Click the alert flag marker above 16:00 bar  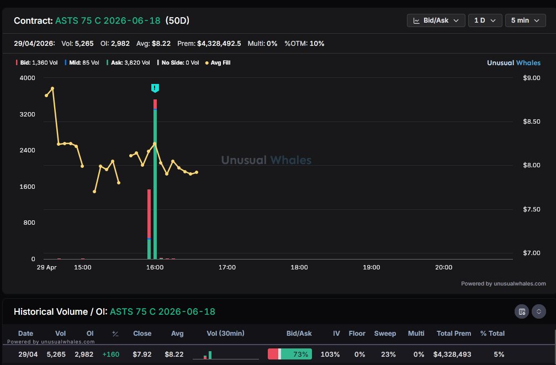tap(155, 88)
